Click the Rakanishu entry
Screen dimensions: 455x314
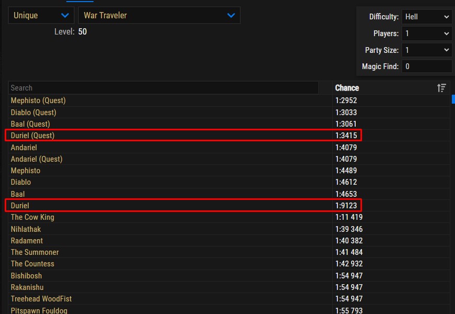point(27,287)
